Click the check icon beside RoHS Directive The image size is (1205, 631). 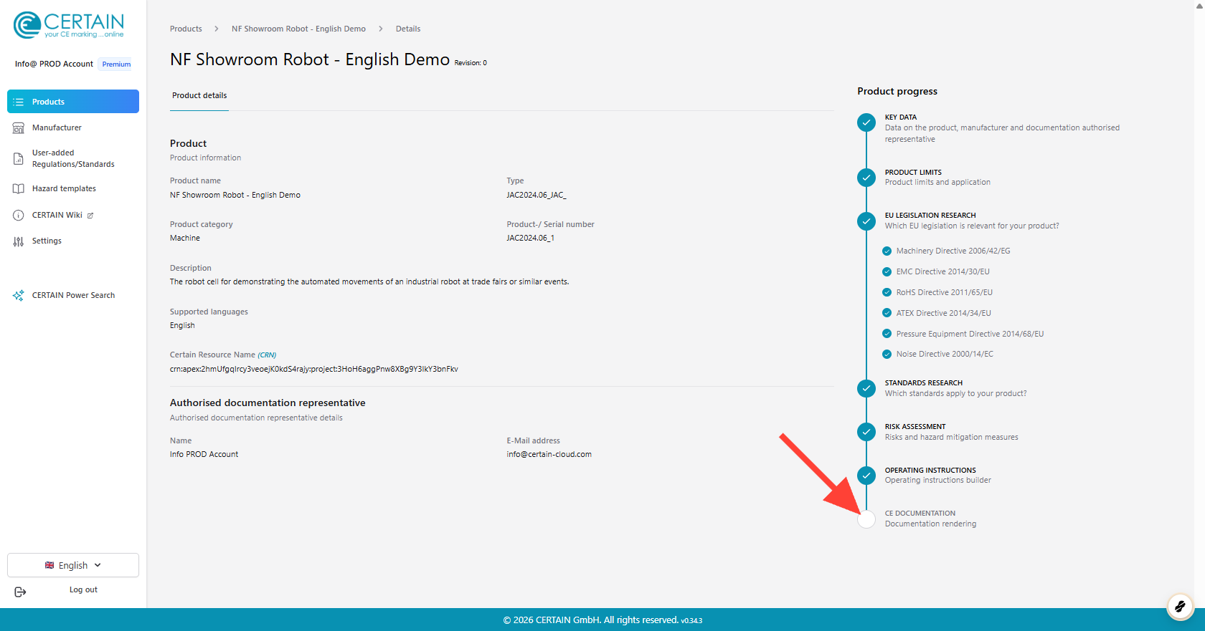coord(887,292)
